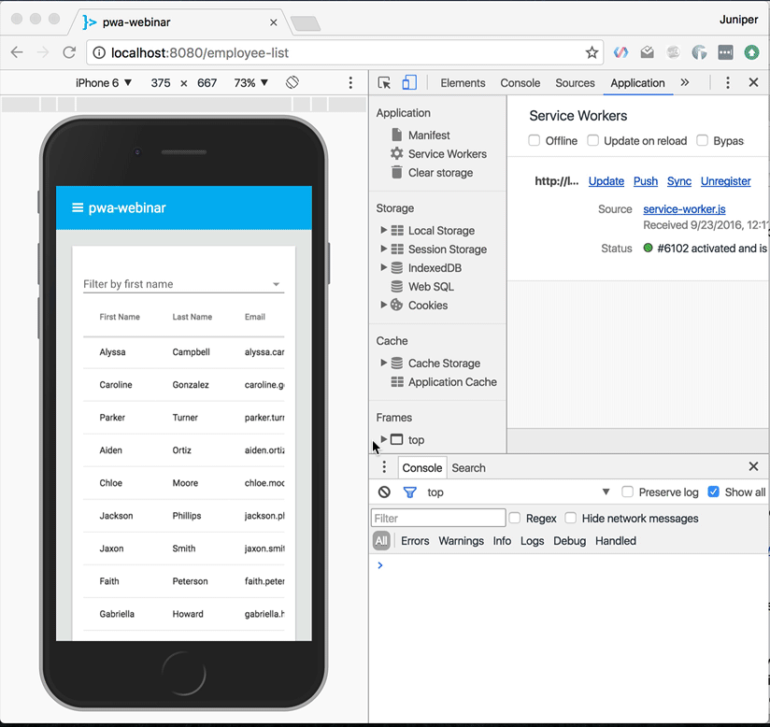Image resolution: width=770 pixels, height=727 pixels.
Task: Switch to the Elements tab
Action: 463,83
